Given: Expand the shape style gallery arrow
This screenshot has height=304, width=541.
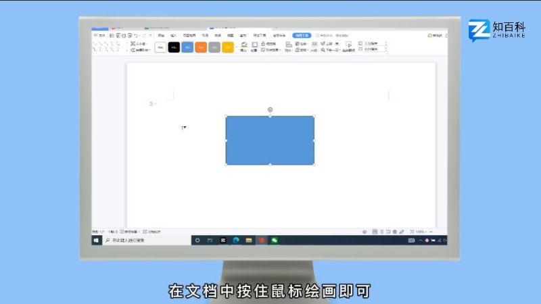Looking at the screenshot, I should click(x=237, y=47).
